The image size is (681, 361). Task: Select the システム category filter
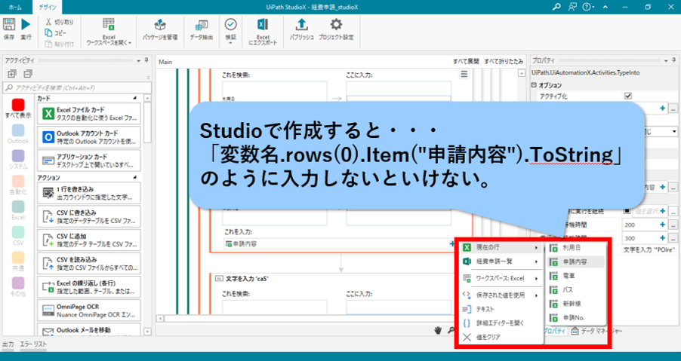coord(18,160)
